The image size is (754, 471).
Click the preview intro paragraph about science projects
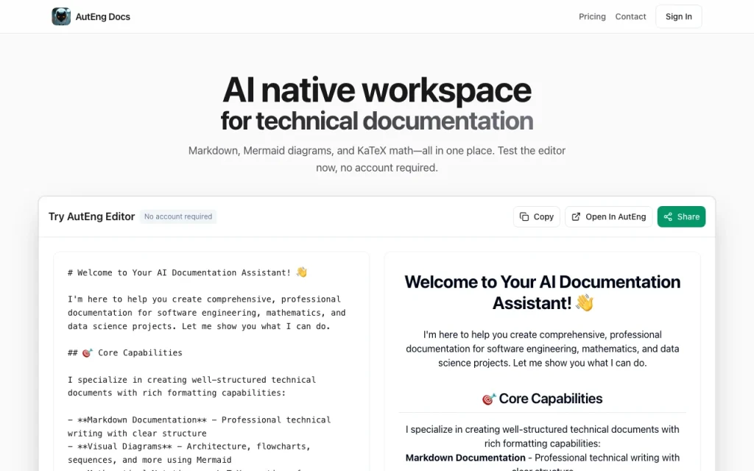(543, 348)
